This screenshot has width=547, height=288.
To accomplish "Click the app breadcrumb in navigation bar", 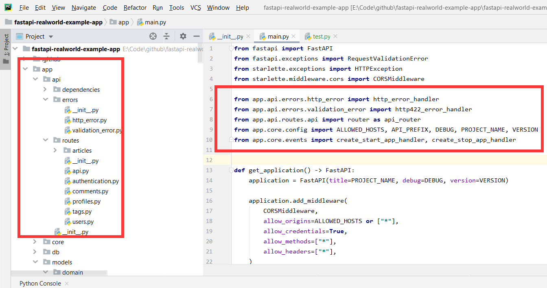I will (x=120, y=22).
